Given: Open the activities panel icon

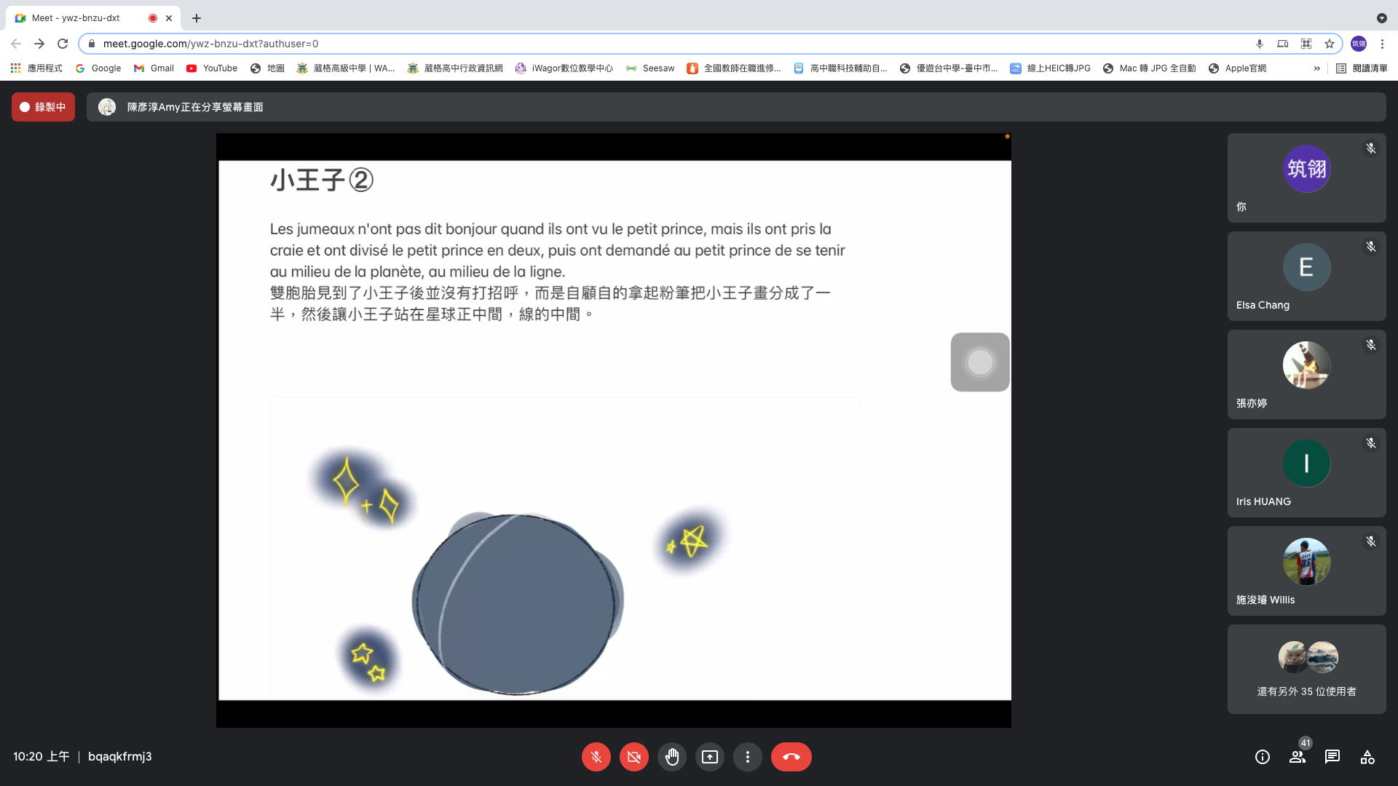Looking at the screenshot, I should click(x=1367, y=757).
